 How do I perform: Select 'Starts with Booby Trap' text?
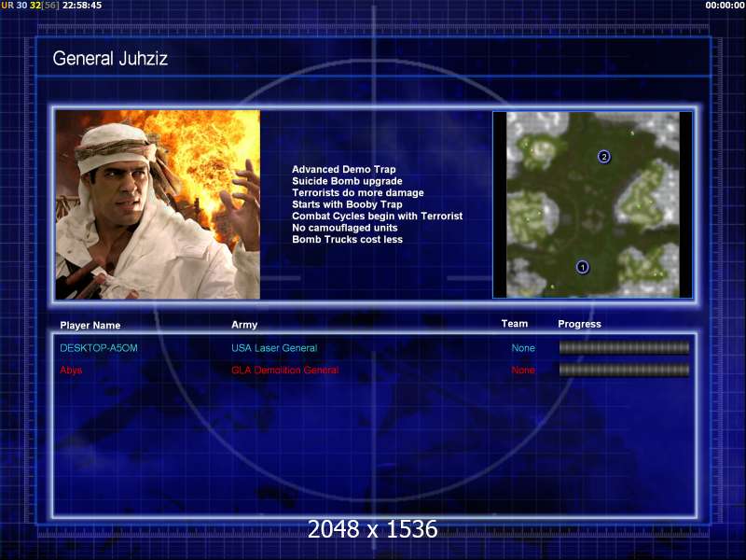pos(347,204)
